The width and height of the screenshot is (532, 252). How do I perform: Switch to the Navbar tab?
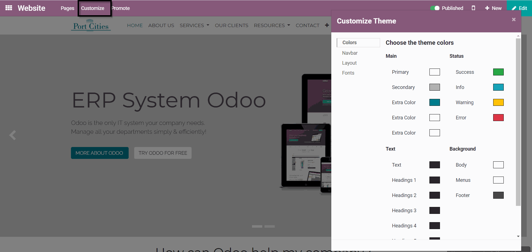click(x=350, y=53)
